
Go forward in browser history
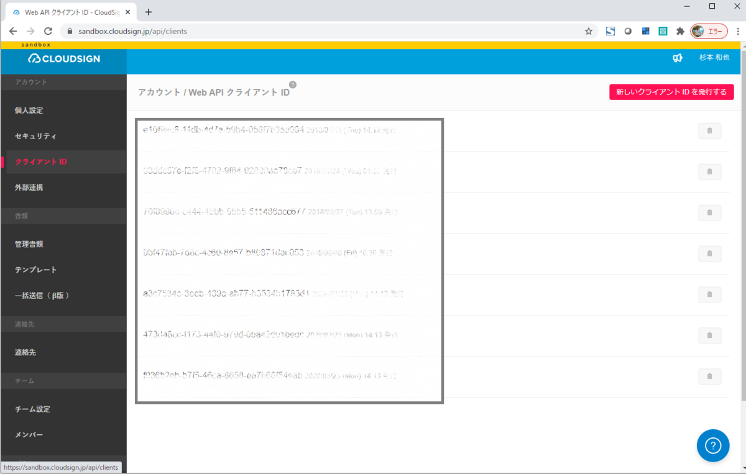30,31
